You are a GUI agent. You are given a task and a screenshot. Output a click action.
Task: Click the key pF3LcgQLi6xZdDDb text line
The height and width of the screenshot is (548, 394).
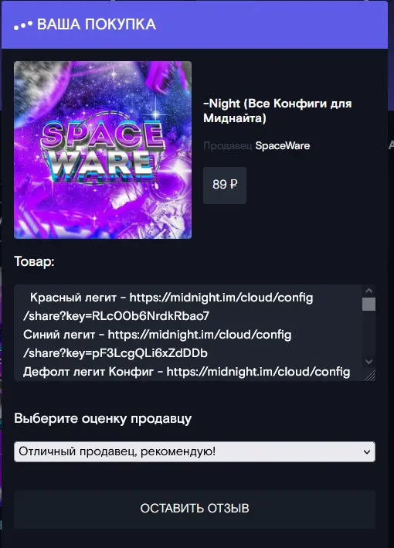(x=115, y=353)
